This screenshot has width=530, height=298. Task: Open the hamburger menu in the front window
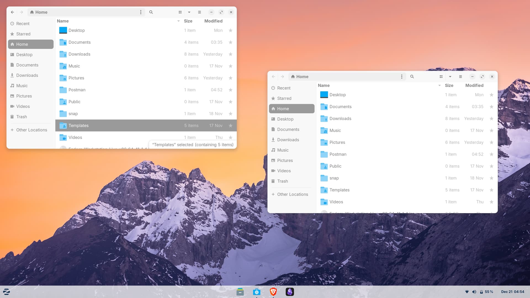click(x=460, y=76)
